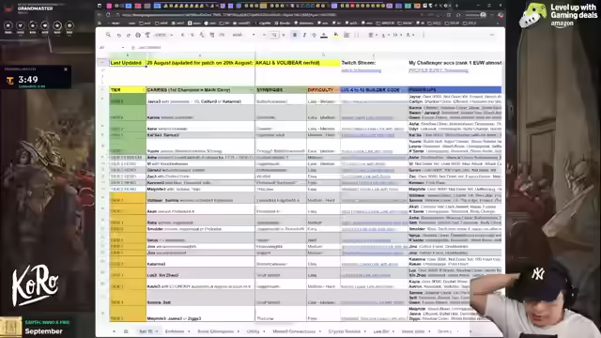
Task: Select the Samira Sett carry cell
Action: [x=200, y=298]
